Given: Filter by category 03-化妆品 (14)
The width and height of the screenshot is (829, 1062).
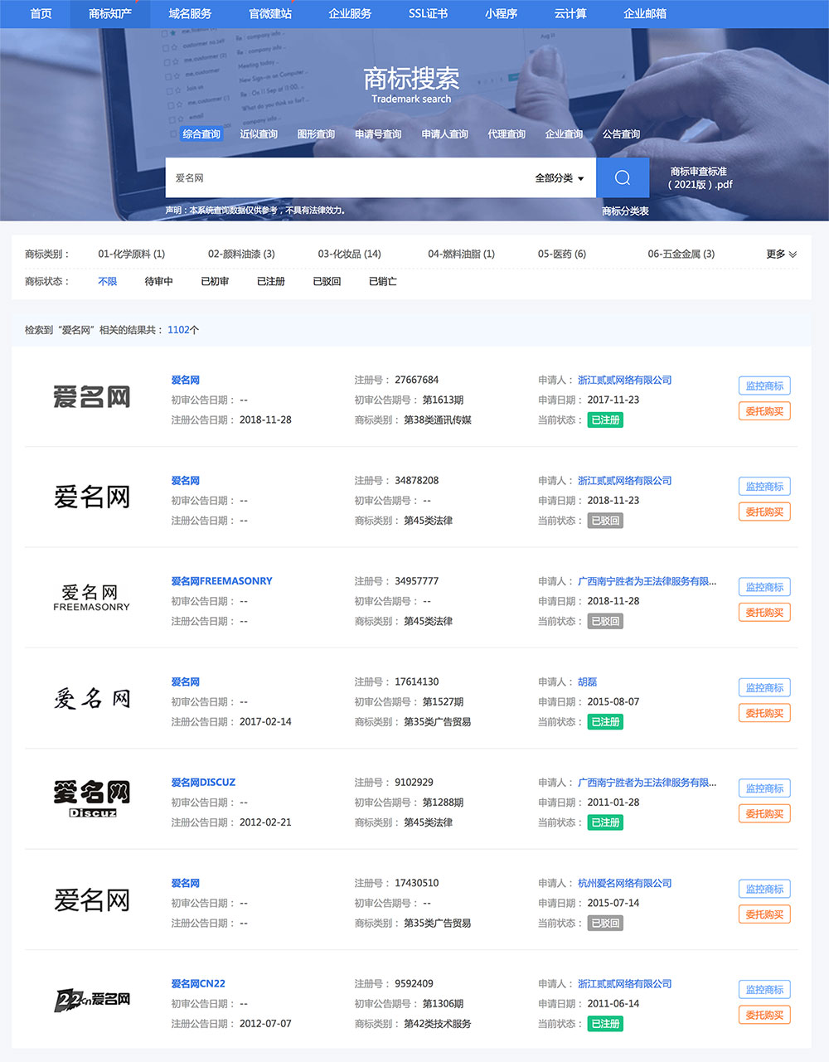Looking at the screenshot, I should (x=349, y=255).
